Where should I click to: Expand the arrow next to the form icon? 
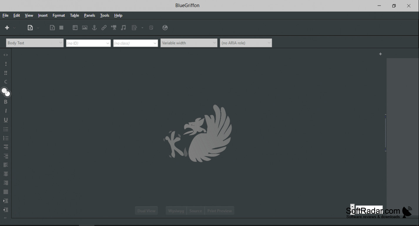[x=142, y=28]
